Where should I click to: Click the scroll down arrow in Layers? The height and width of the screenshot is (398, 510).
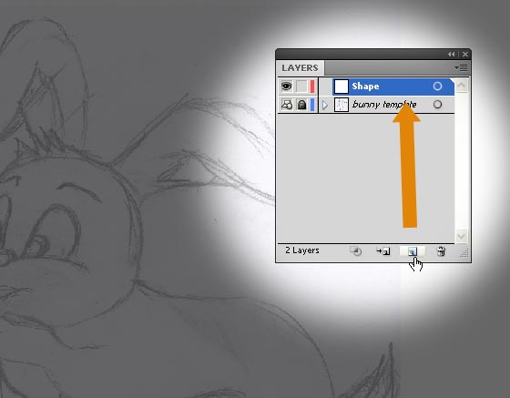coord(461,236)
